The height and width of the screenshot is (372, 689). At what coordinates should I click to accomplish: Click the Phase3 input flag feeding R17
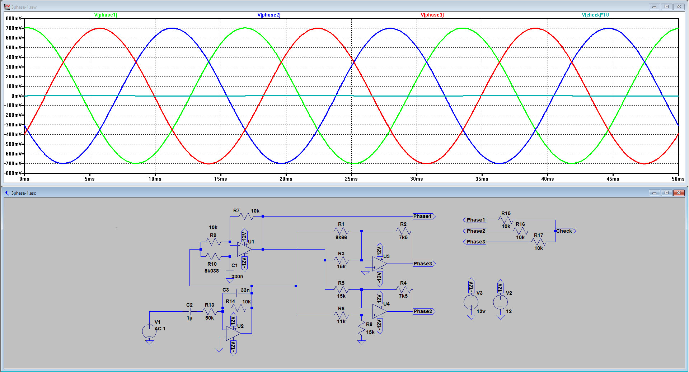[x=475, y=242]
